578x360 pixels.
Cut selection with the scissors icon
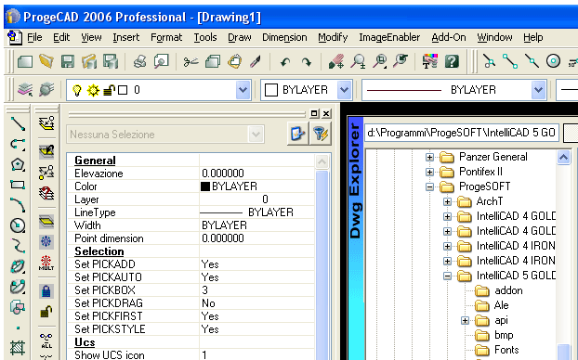[x=190, y=61]
